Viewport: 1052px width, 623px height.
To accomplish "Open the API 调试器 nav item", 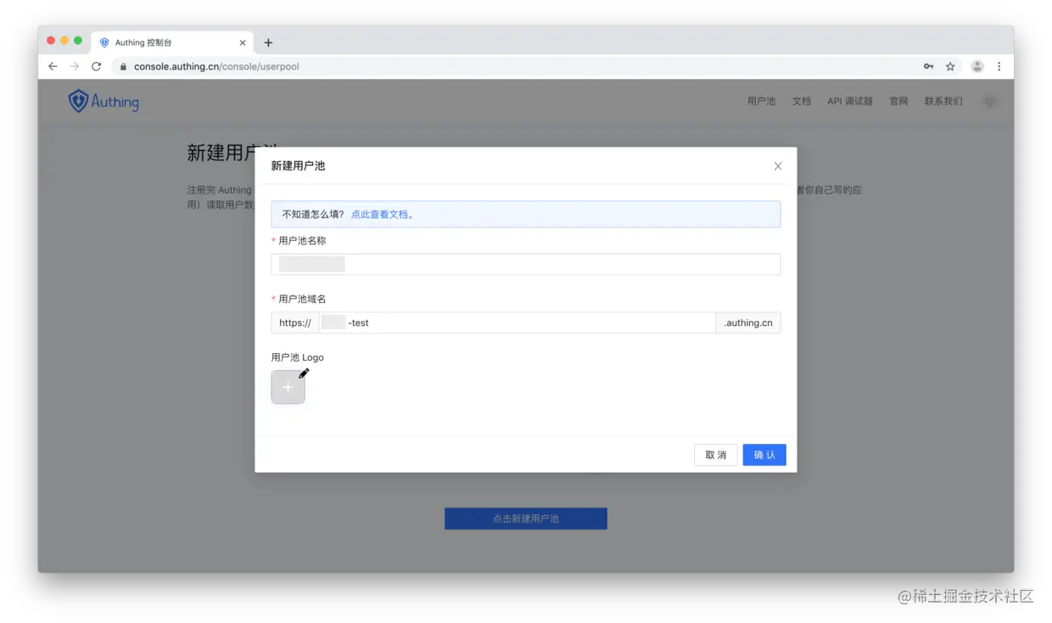I will [850, 101].
